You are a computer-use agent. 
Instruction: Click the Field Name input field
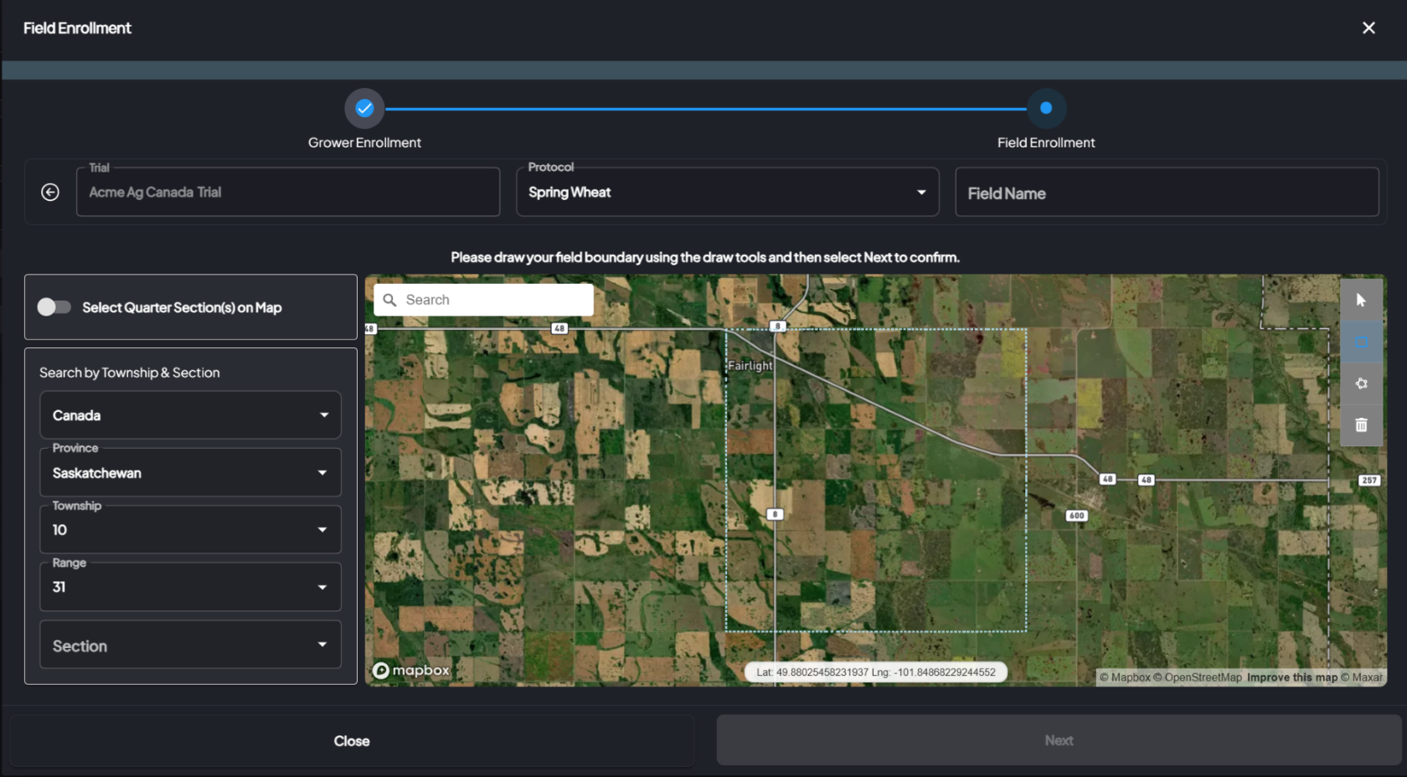[1167, 193]
